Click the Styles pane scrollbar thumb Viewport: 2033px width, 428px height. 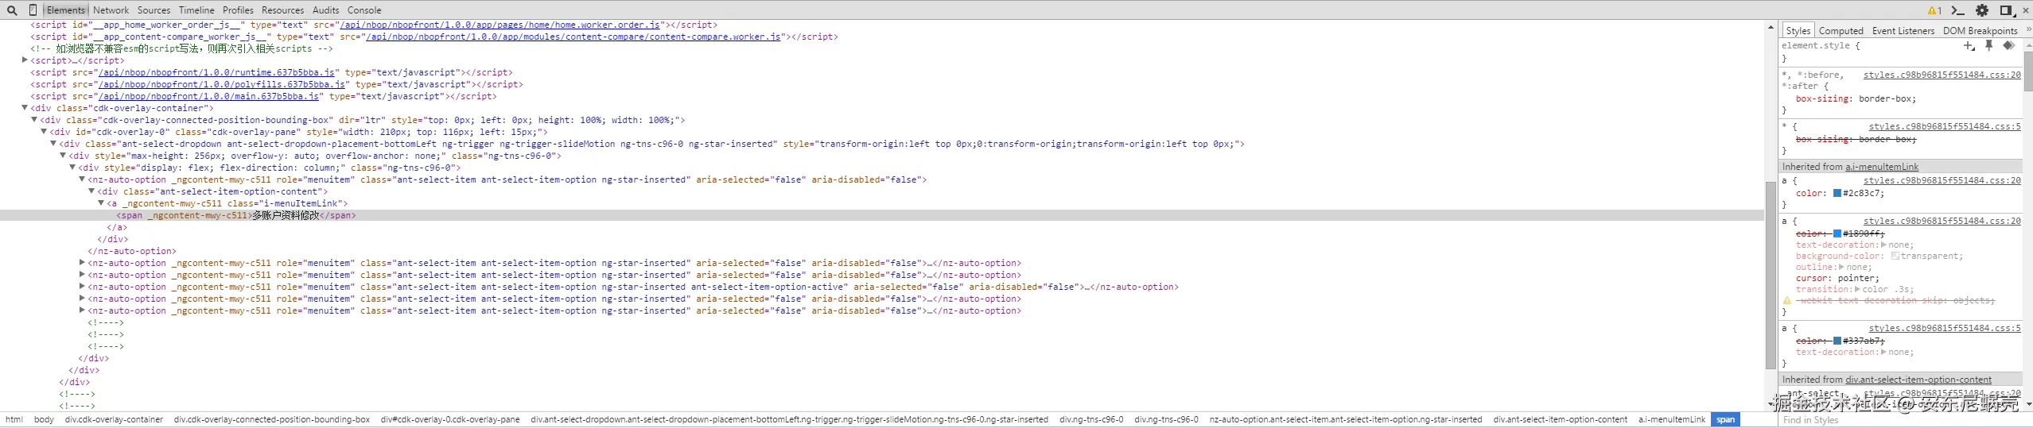click(2027, 71)
